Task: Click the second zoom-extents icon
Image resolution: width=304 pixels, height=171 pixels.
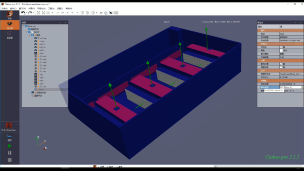Action: point(43,13)
